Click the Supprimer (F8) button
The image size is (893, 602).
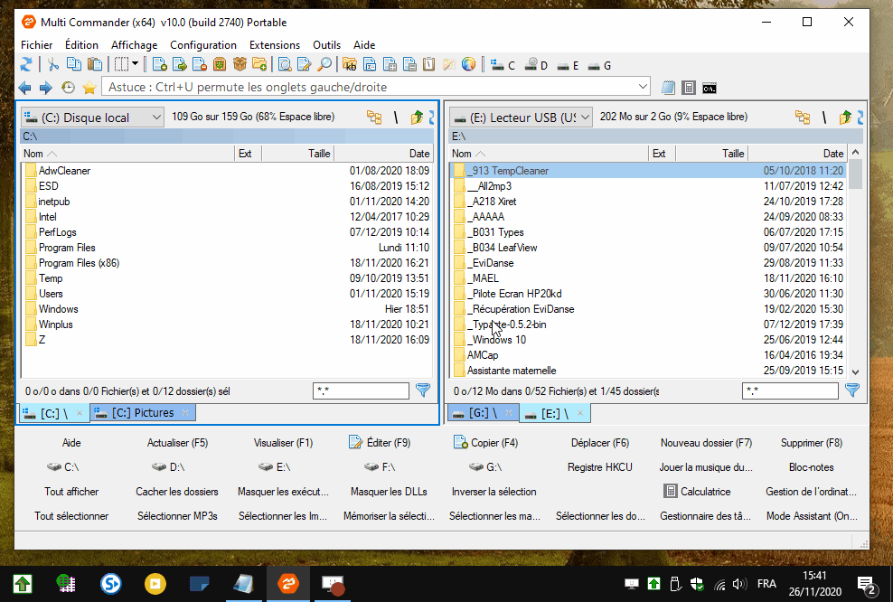pos(811,443)
